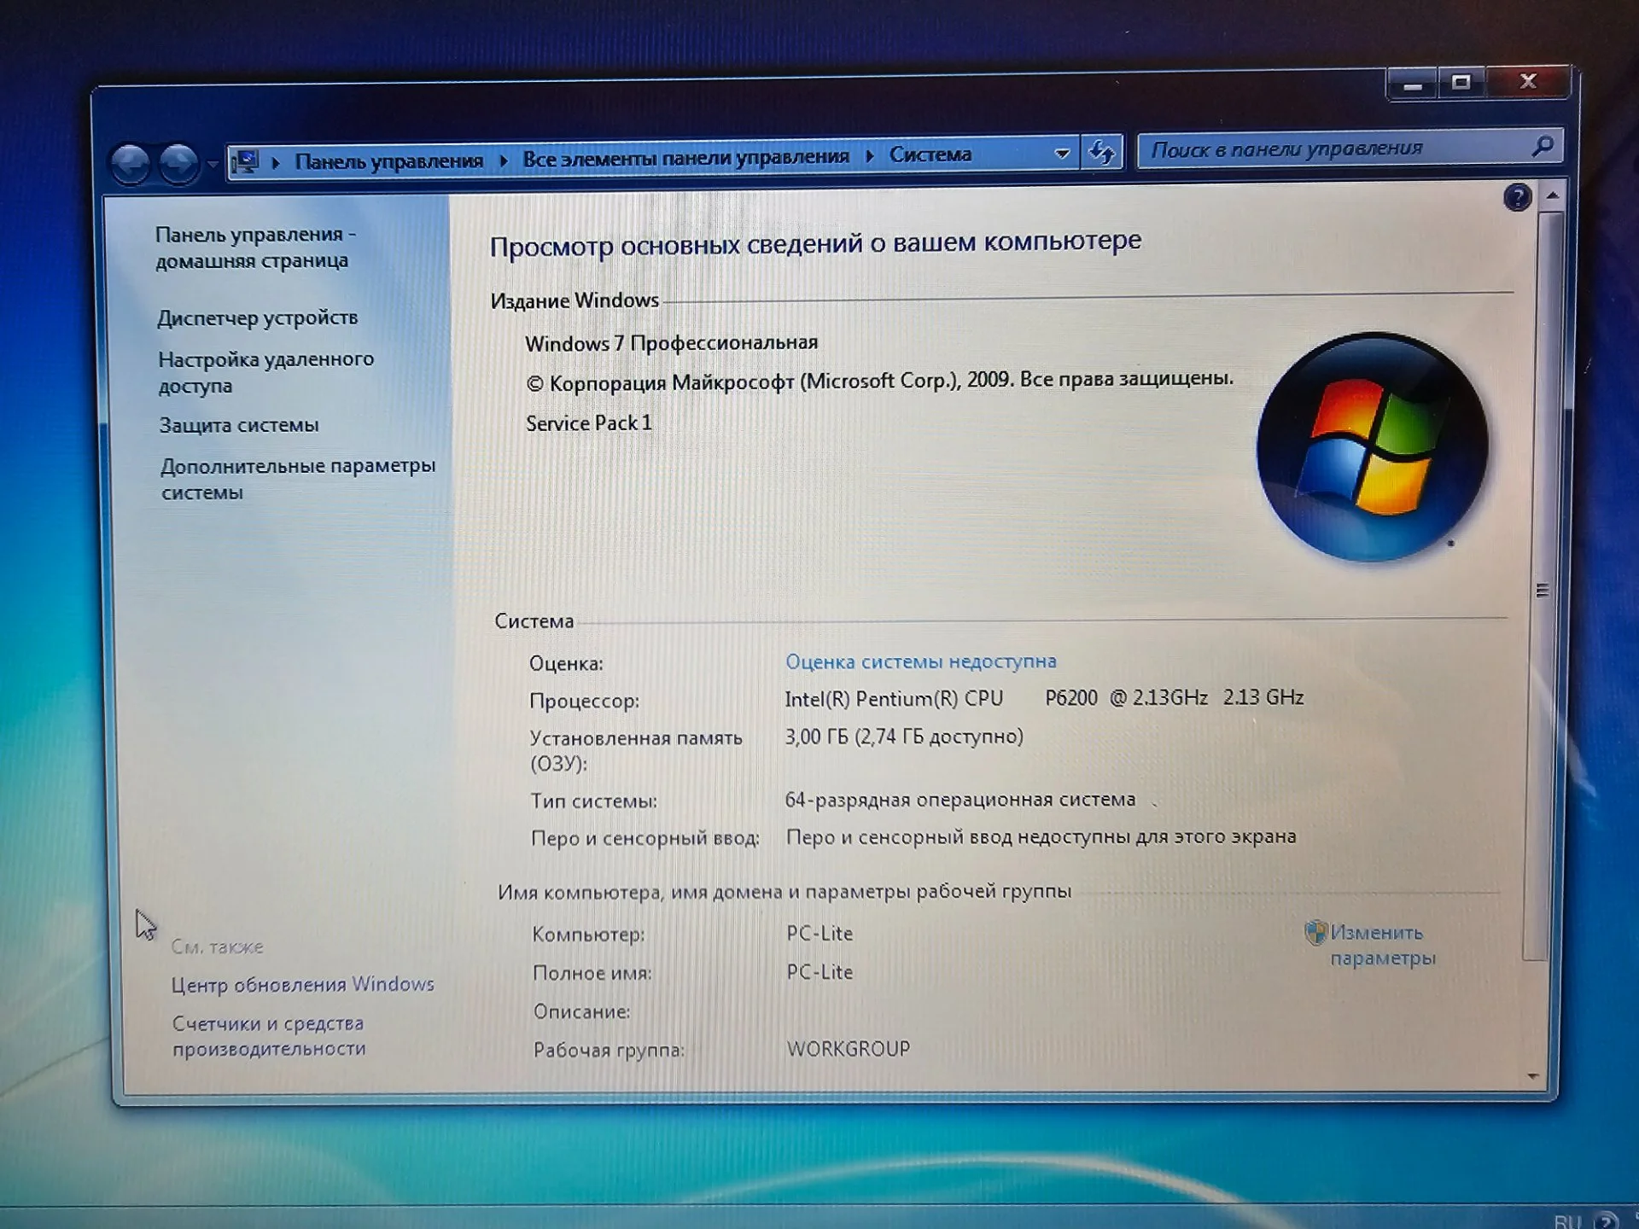
Task: Open 'Панель управления' breadcrumb in address bar
Action: coord(388,160)
